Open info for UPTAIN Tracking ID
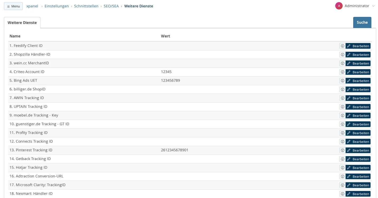 342,107
